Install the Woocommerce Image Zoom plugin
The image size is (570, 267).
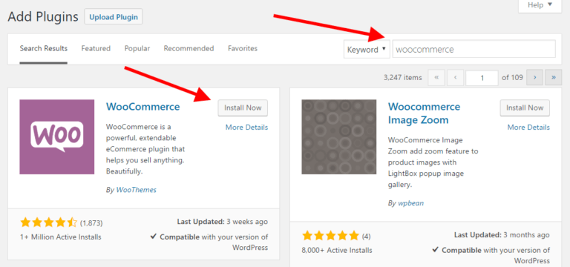525,108
